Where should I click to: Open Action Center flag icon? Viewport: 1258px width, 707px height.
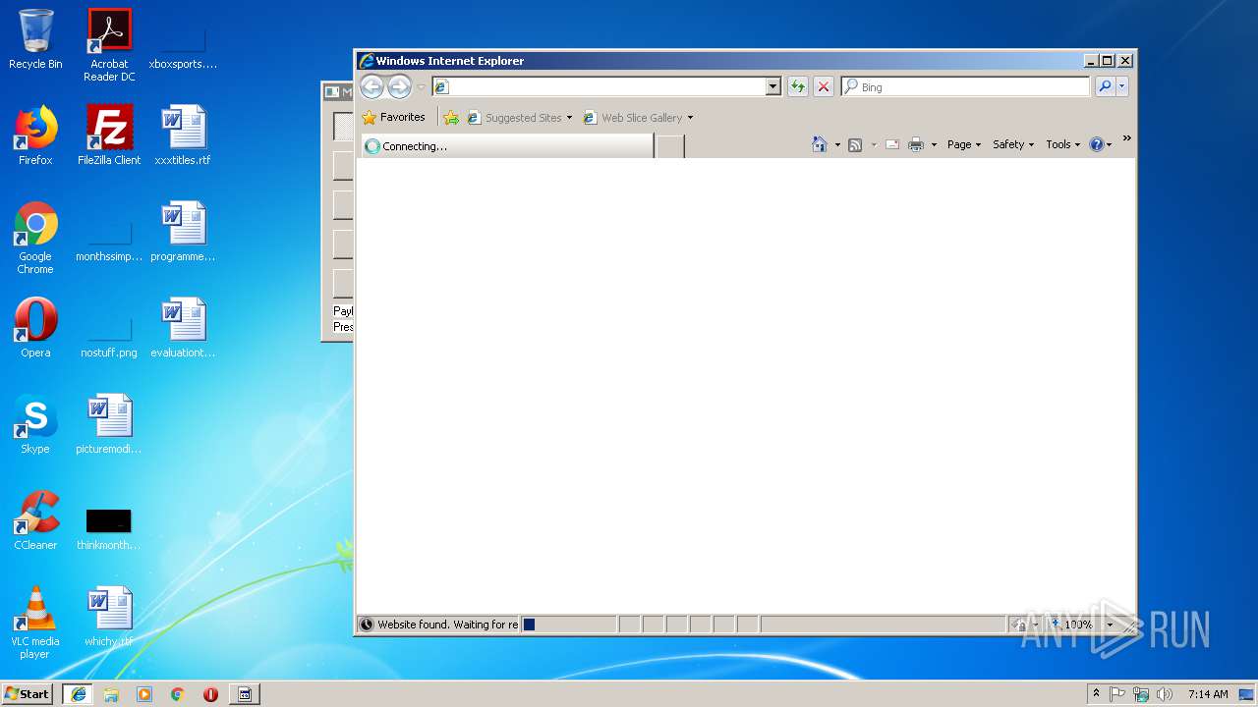point(1117,694)
